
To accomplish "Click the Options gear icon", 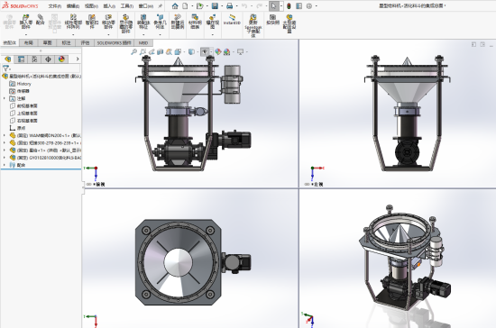I will (309, 6).
